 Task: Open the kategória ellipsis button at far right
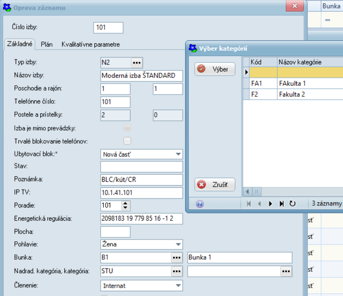point(286,271)
